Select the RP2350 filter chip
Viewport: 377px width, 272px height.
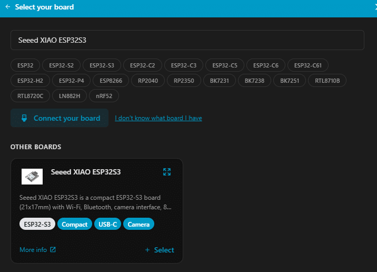[x=184, y=81]
